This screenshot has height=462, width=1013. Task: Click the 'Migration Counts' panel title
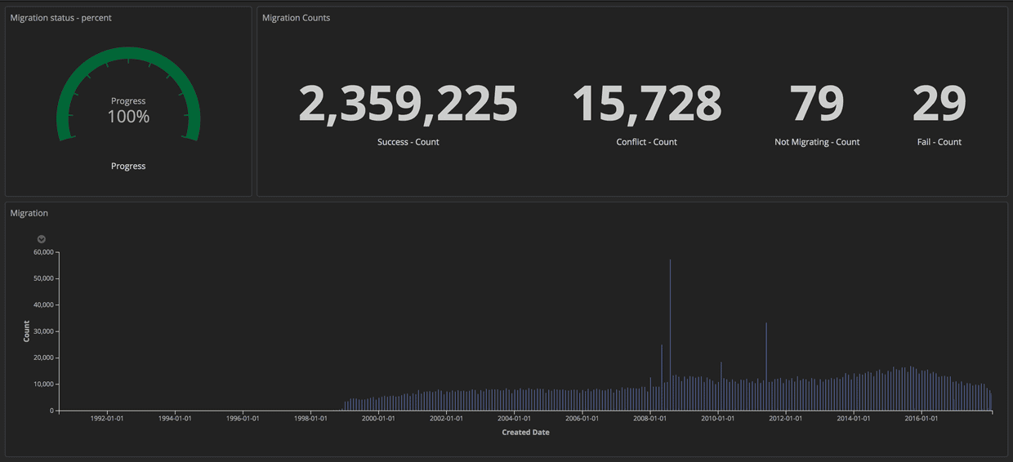296,18
